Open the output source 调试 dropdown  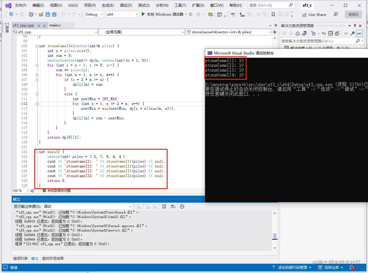[x=87, y=207]
